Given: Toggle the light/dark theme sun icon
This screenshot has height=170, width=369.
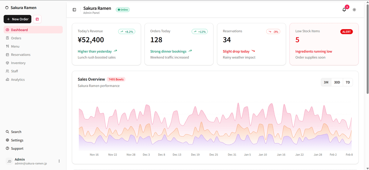Looking at the screenshot, I should 354,10.
